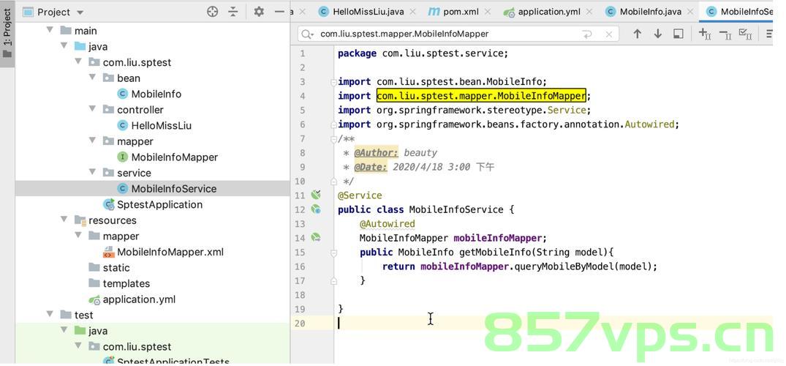Collapse the resources folder
Viewport: 786px width, 366px height.
pos(64,220)
